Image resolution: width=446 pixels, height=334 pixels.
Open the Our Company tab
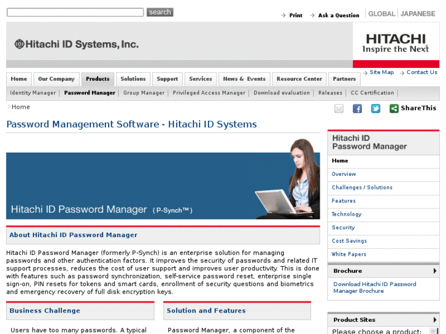coord(56,79)
